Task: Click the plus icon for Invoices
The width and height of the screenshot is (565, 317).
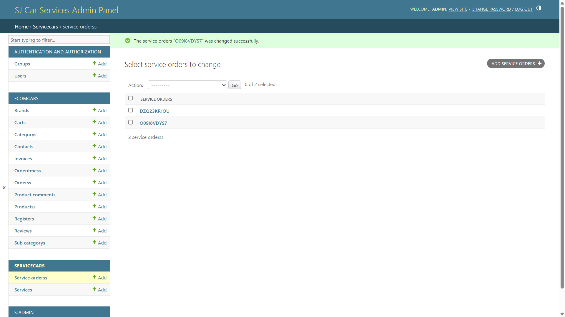Action: pyautogui.click(x=94, y=158)
